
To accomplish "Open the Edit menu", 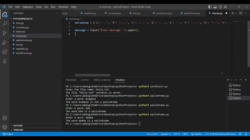I will pyautogui.click(x=17, y=7).
